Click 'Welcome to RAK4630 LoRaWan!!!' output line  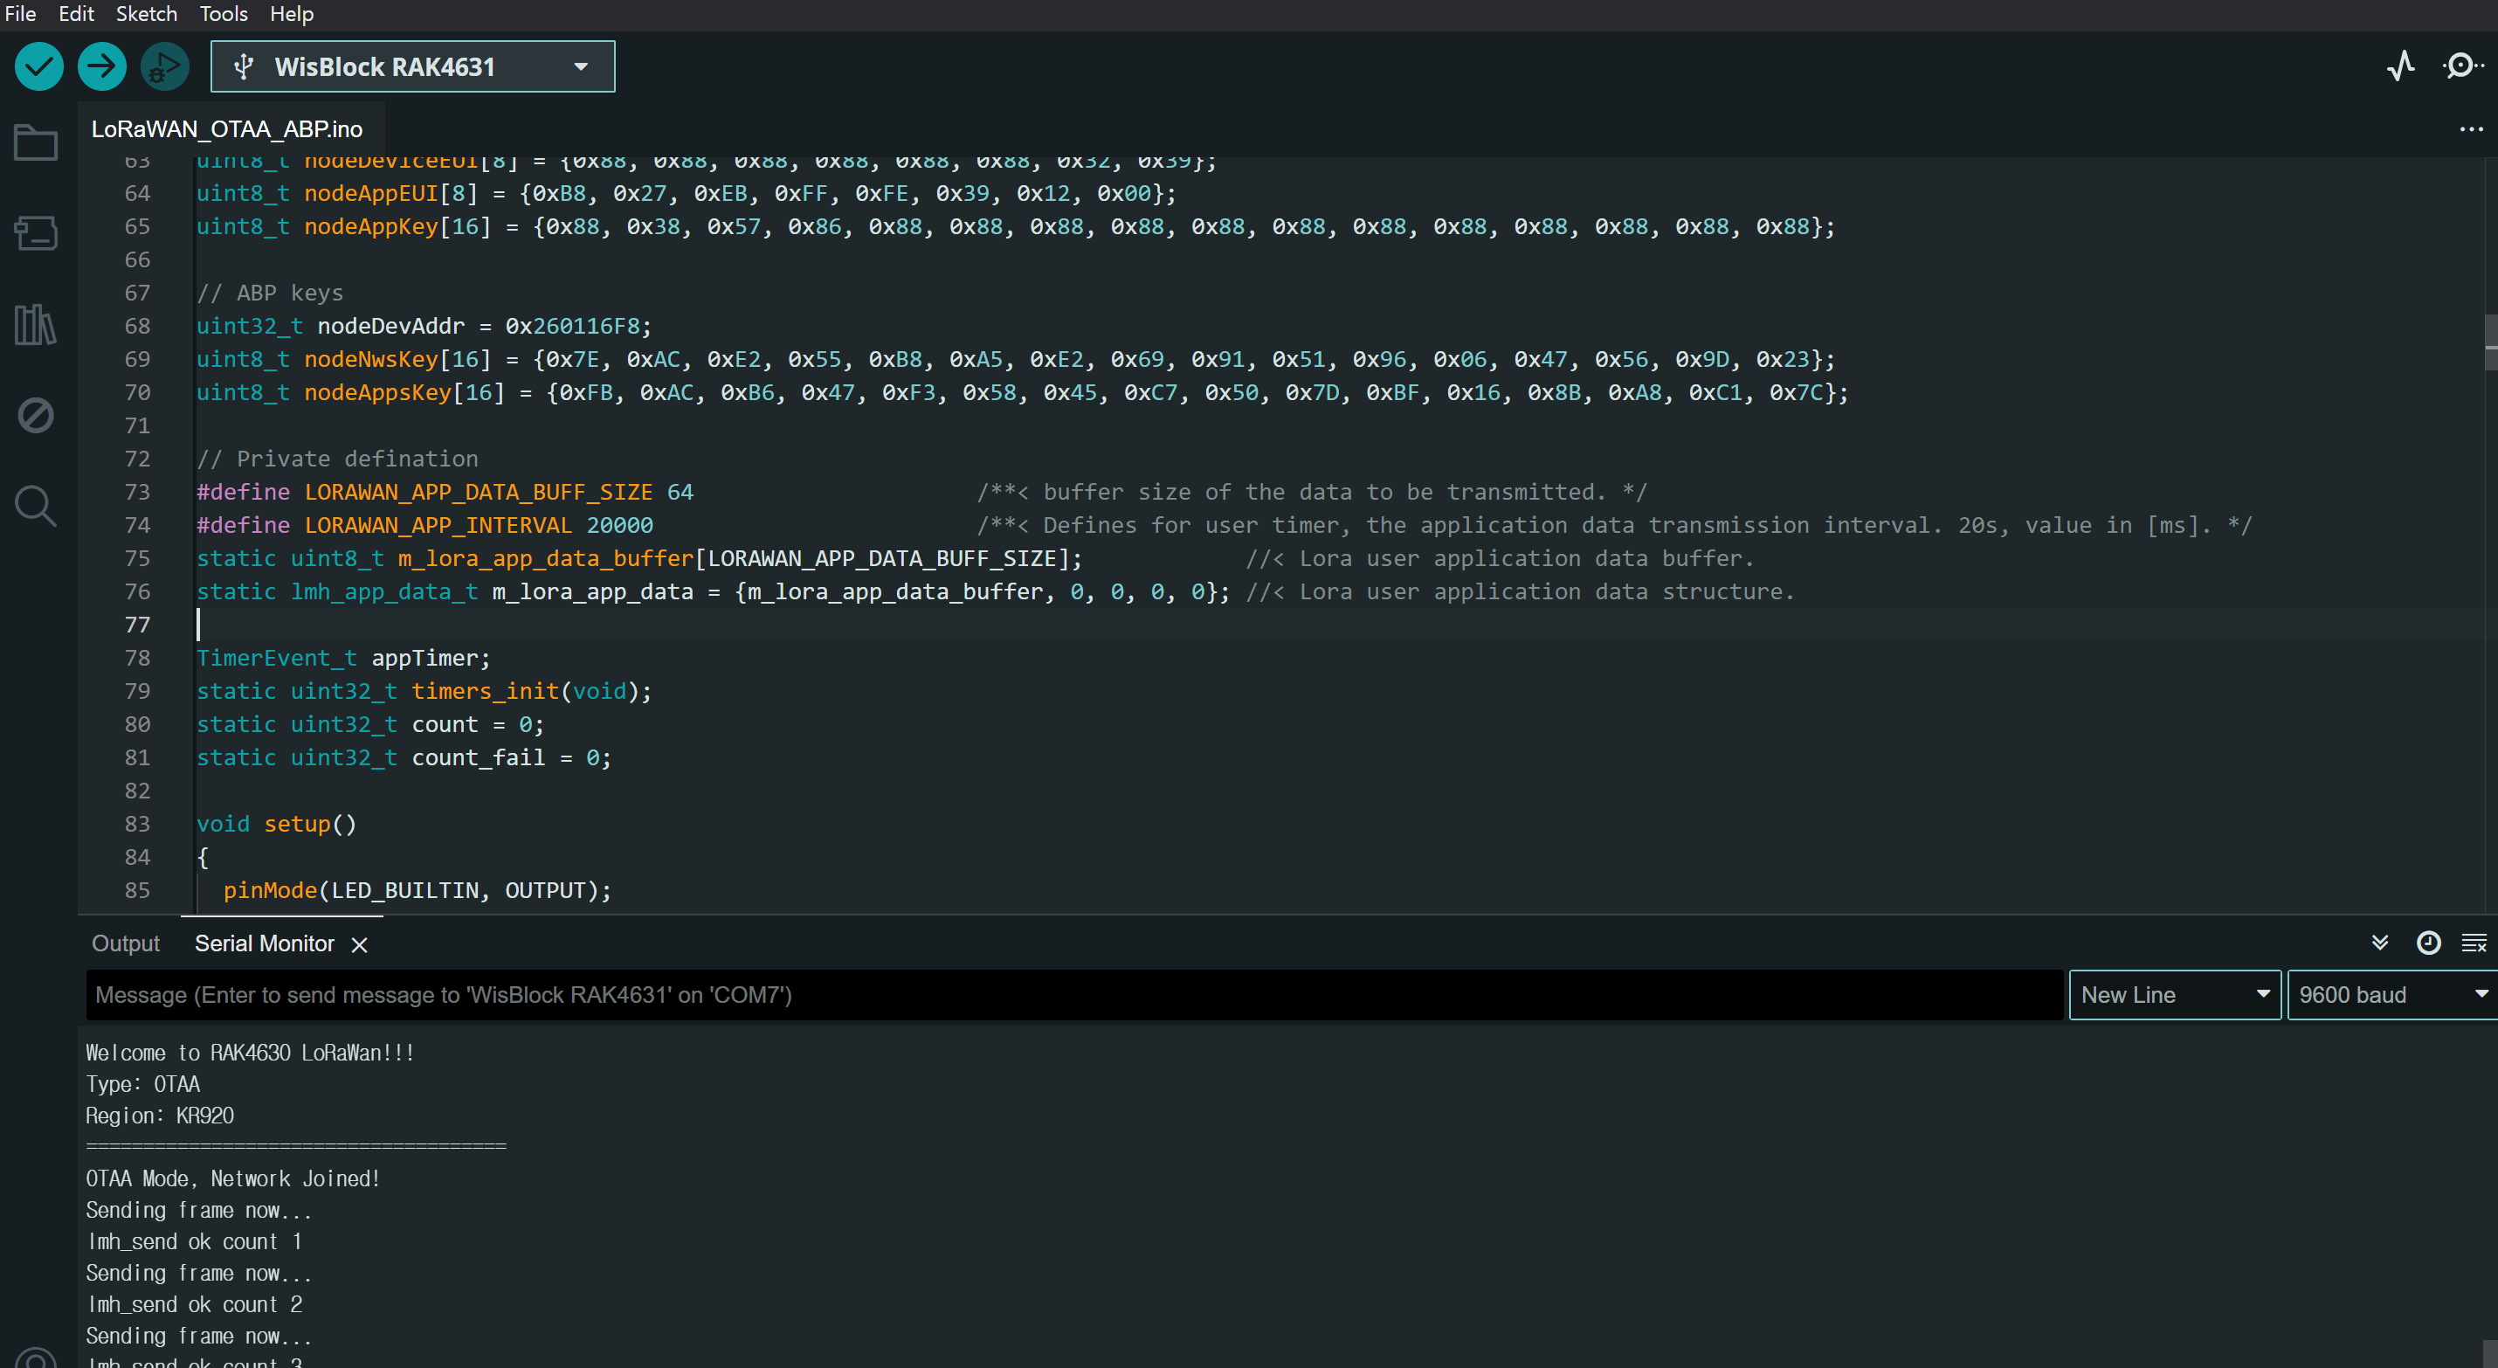coord(250,1053)
